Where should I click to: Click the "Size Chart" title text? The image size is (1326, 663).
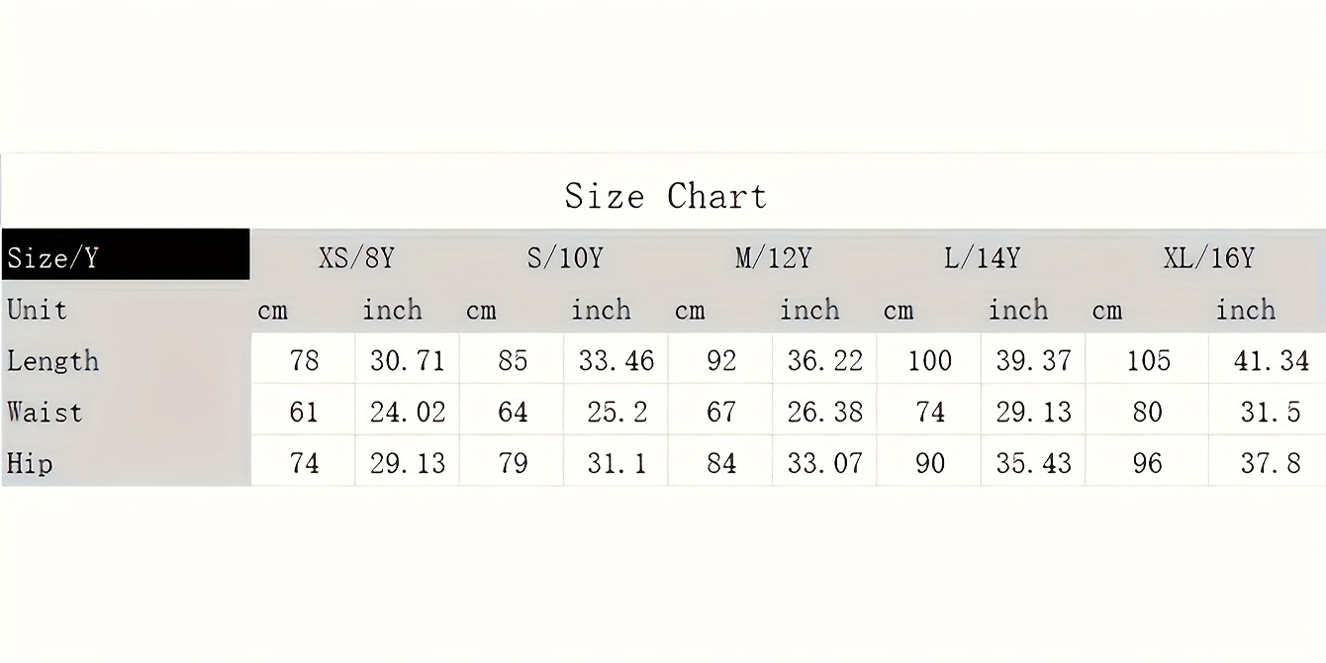click(666, 196)
